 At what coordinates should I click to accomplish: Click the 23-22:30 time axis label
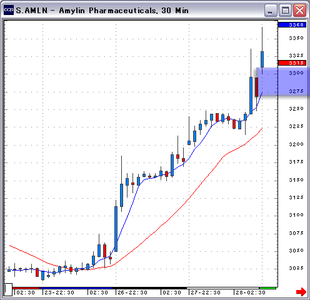[x=59, y=292]
